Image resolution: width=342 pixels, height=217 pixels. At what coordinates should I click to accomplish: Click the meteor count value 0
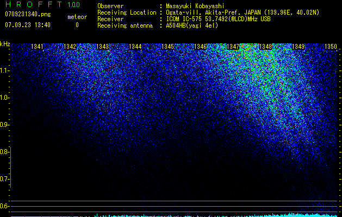click(x=77, y=25)
